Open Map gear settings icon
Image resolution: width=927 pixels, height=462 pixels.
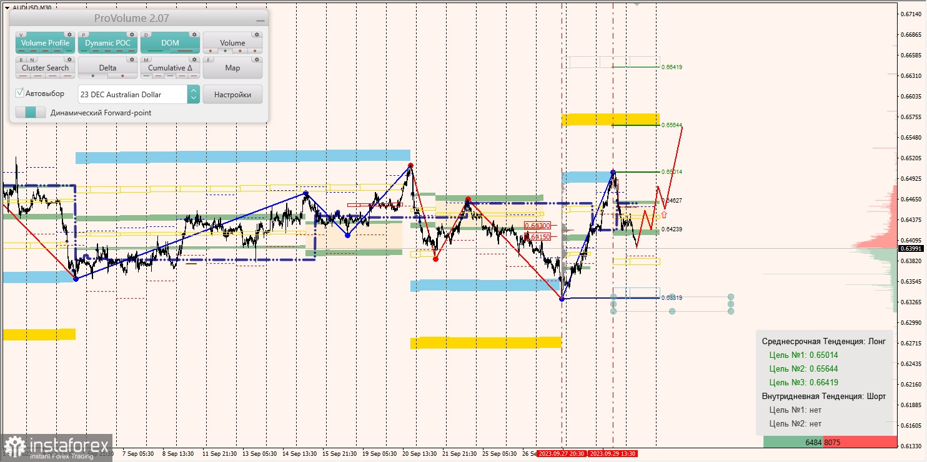click(257, 59)
